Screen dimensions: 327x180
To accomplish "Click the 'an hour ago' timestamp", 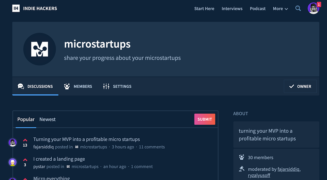I will pos(115,167).
